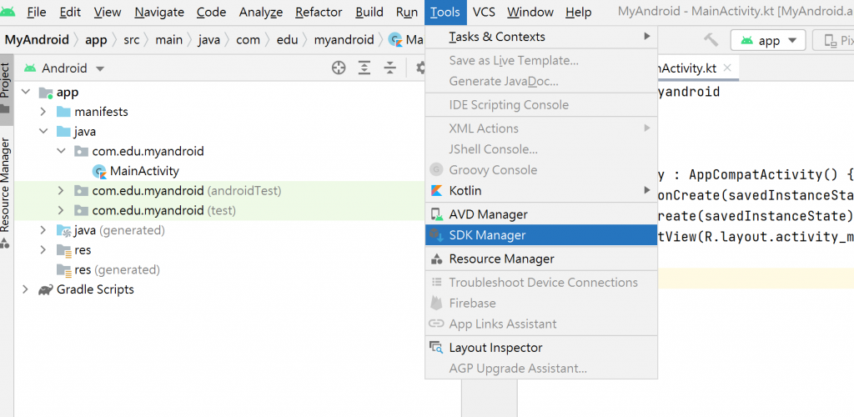Choose SDK Manager from Tools menu
This screenshot has width=854, height=417.
[487, 235]
